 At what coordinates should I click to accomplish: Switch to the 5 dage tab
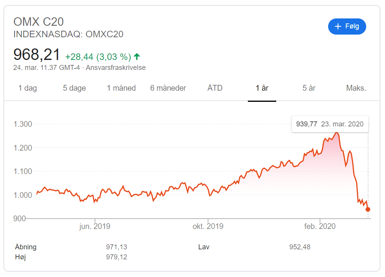[x=75, y=88]
